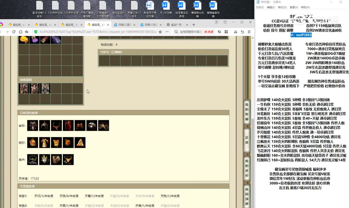Open the 组号零成本养号 document icon
Image resolution: width=350 pixels, height=208 pixels.
pyautogui.click(x=182, y=9)
